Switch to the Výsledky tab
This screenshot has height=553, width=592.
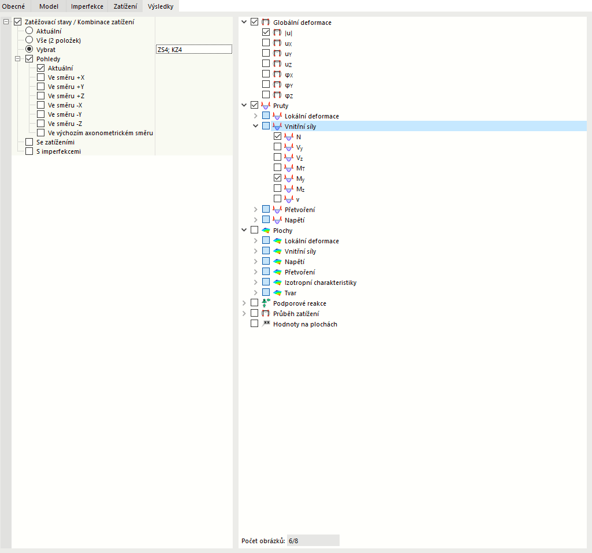161,6
